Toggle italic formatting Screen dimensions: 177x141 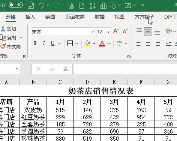[x=43, y=43]
